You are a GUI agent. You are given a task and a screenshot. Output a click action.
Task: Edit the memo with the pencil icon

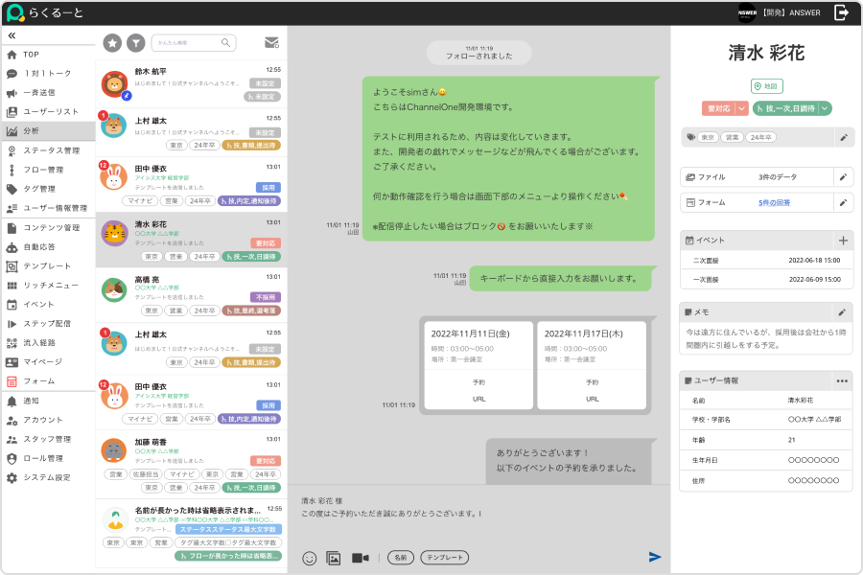(842, 311)
